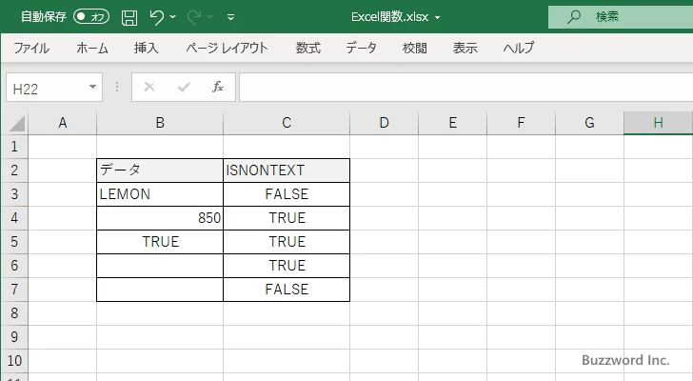The height and width of the screenshot is (381, 693).
Task: Select cell C6 showing TRUE
Action: point(287,266)
